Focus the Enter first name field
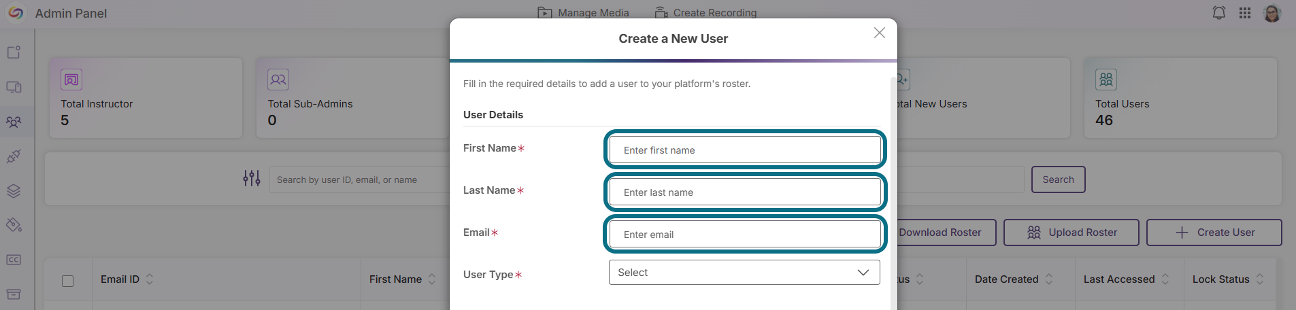Screen dimensions: 1296x310 (745, 150)
